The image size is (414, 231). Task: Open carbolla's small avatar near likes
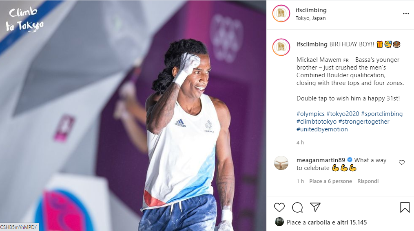[279, 222]
